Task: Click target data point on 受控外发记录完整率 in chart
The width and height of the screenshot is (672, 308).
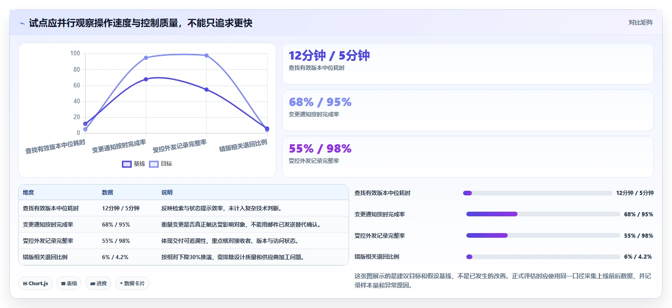Action: click(x=207, y=55)
